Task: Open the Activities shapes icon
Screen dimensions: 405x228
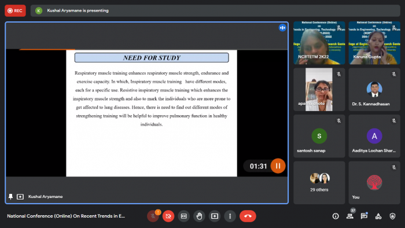Action: click(x=378, y=216)
